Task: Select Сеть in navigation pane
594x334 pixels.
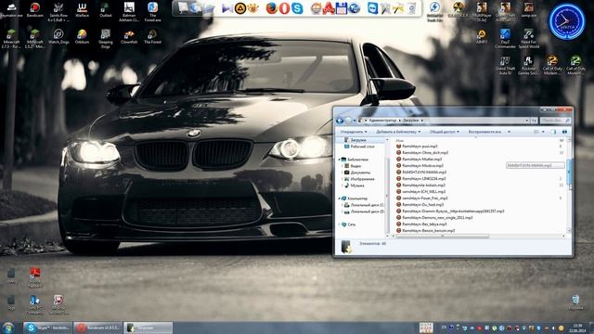Action: pyautogui.click(x=349, y=225)
